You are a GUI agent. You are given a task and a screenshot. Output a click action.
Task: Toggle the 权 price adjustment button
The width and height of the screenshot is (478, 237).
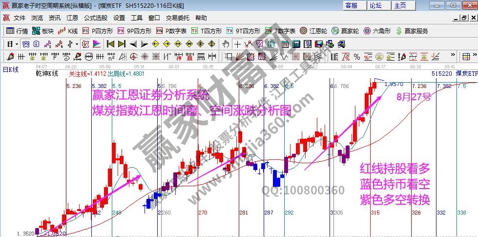(85, 44)
